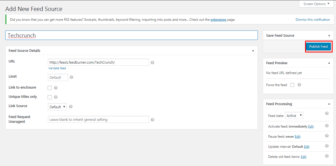Collapse the Save Feed Source panel
The height and width of the screenshot is (166, 336).
[x=329, y=35]
